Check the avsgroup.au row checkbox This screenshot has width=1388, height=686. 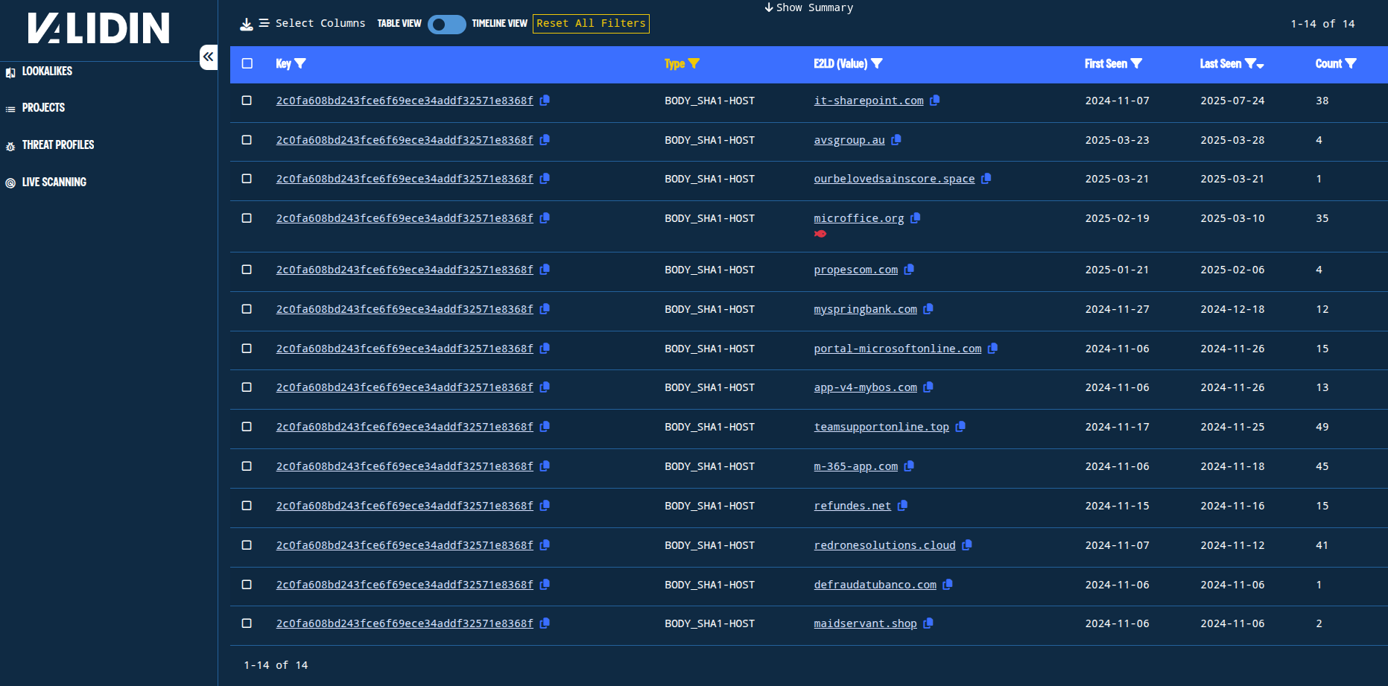[247, 140]
